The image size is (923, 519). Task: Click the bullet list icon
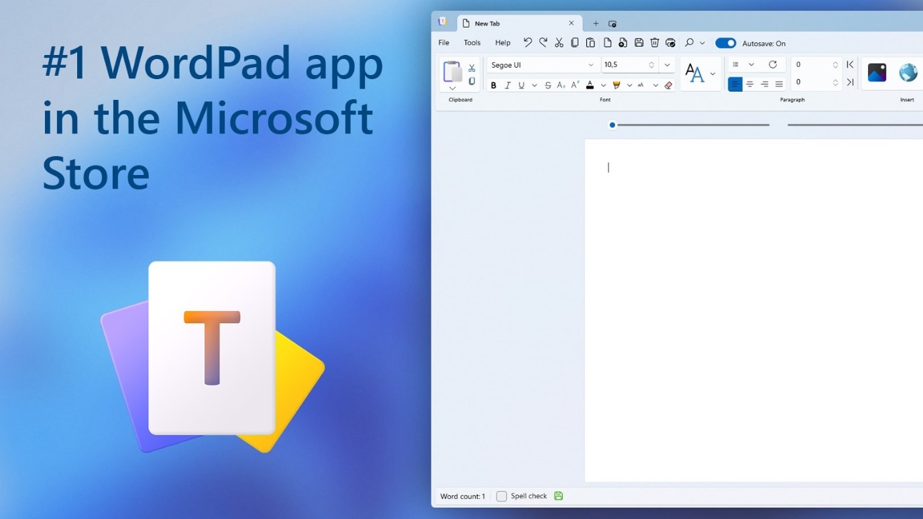tap(736, 64)
